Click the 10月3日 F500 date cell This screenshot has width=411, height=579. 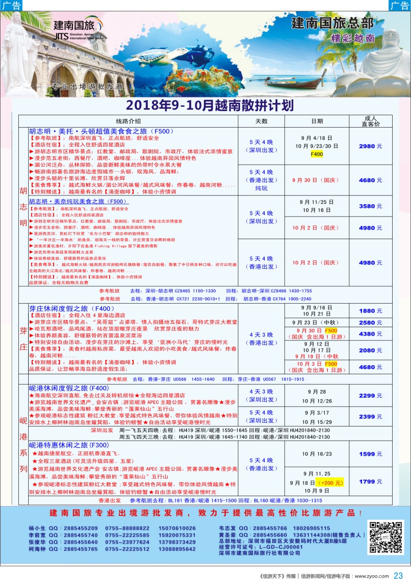(x=317, y=367)
